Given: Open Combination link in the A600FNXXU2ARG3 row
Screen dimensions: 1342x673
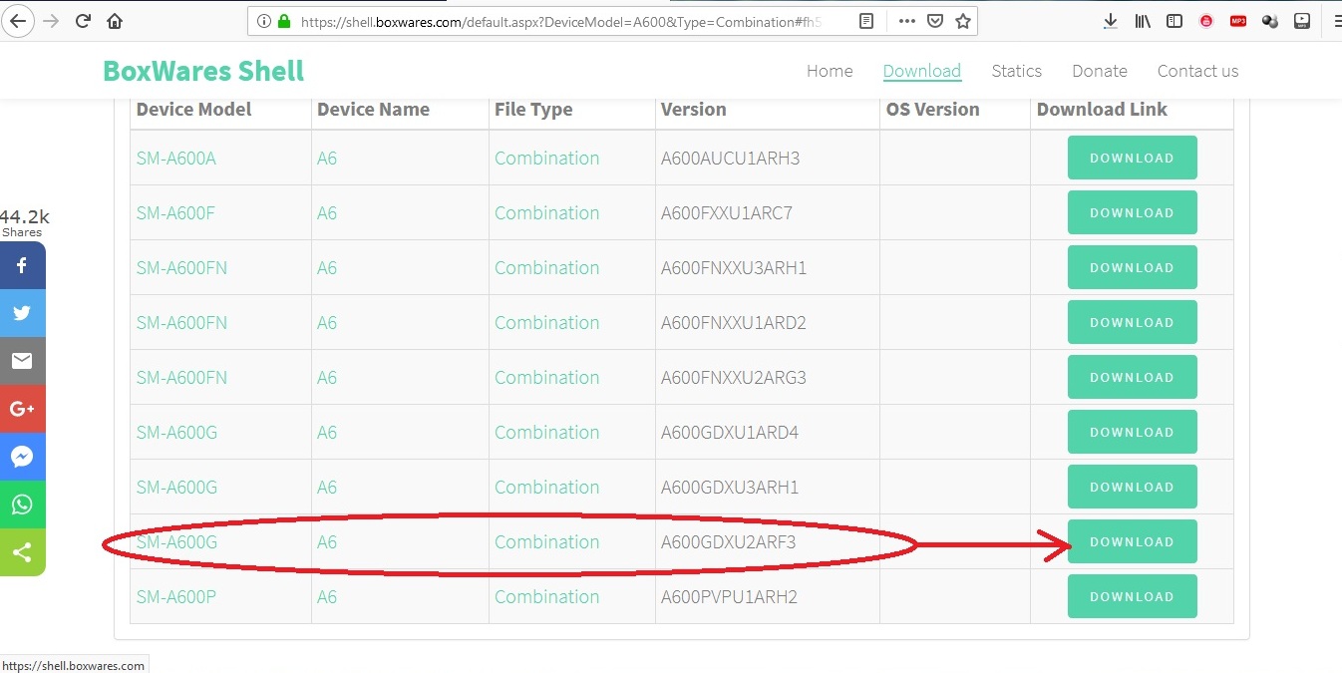Looking at the screenshot, I should (546, 377).
